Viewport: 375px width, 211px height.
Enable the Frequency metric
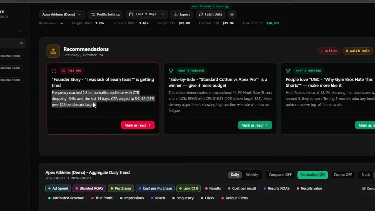183,198
